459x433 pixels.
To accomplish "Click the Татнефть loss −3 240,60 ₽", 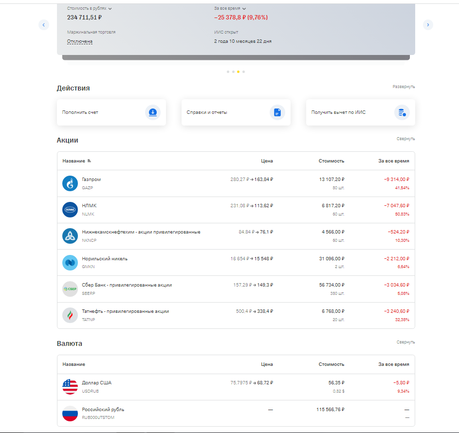I will 397,311.
